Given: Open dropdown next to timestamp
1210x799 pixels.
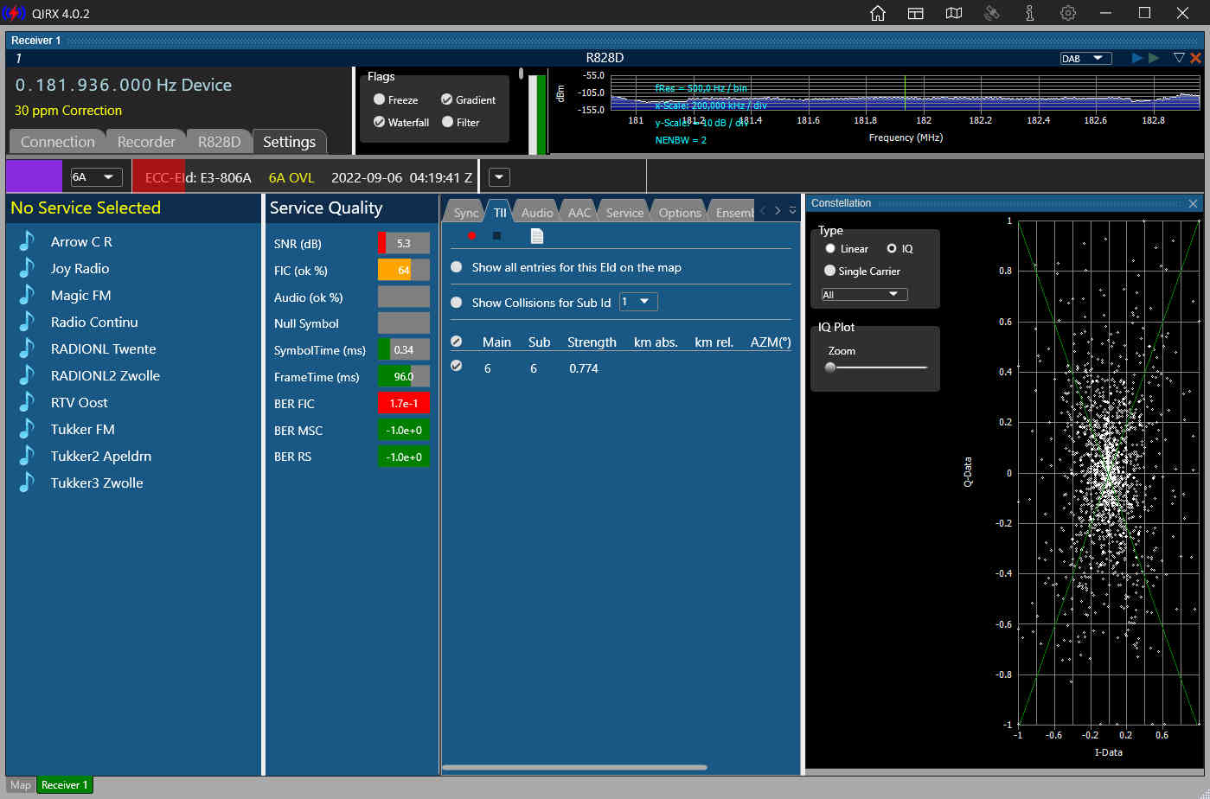Looking at the screenshot, I should pos(499,177).
